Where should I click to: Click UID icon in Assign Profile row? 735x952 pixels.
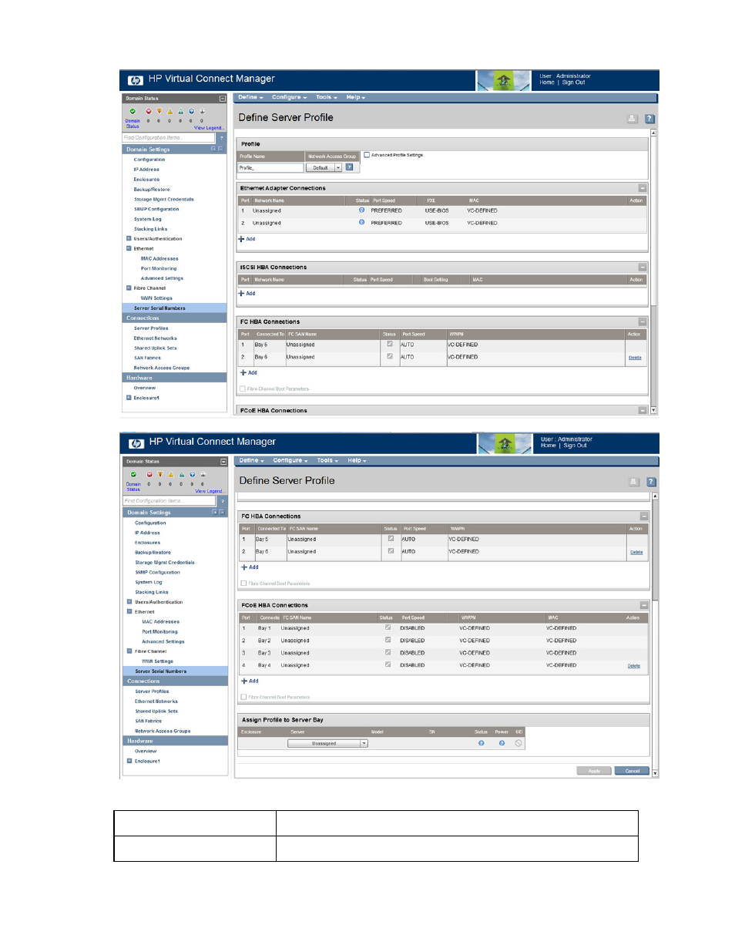(x=519, y=743)
